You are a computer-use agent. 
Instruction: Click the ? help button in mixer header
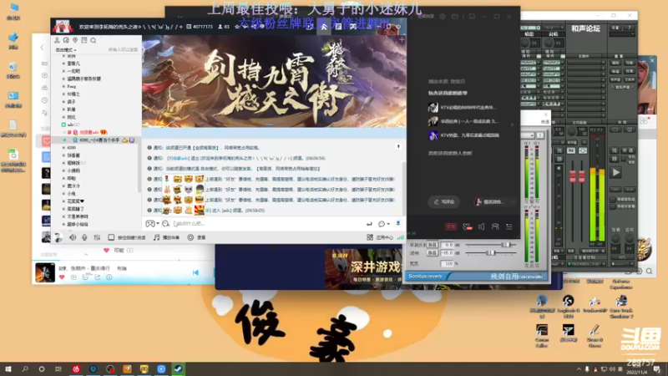[x=630, y=28]
